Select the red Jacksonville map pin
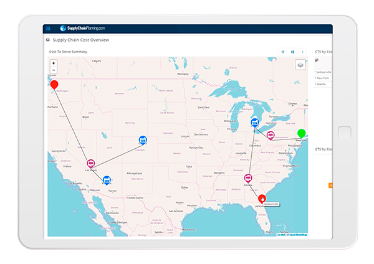374x264 pixels. tap(262, 199)
